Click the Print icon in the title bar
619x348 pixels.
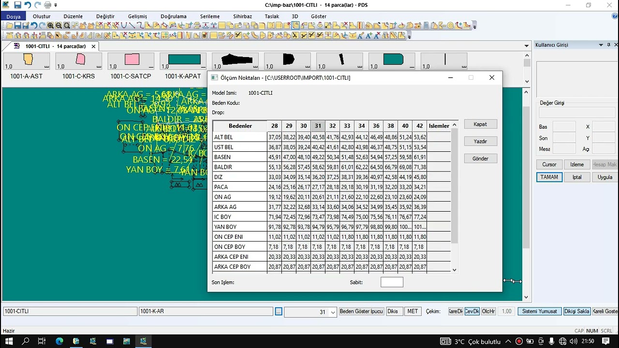[47, 5]
